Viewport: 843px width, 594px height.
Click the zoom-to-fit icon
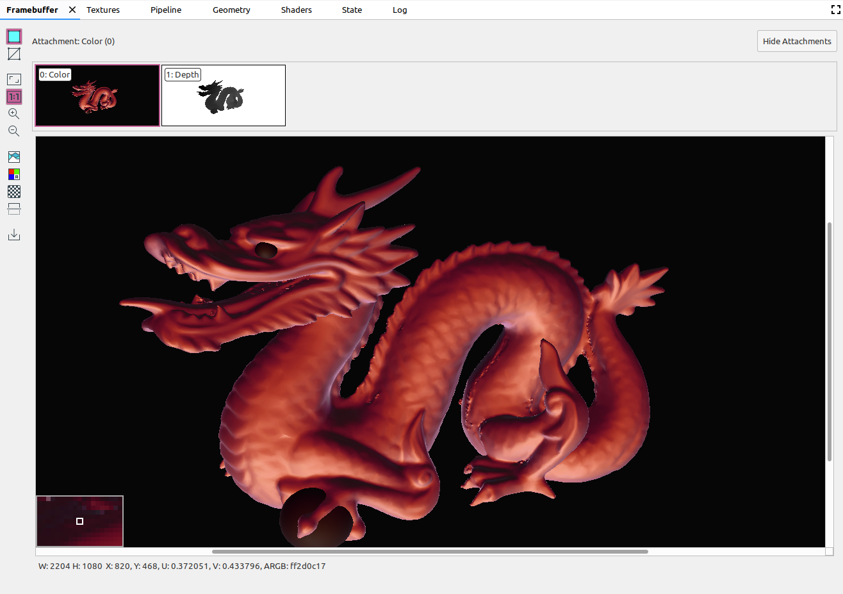14,79
